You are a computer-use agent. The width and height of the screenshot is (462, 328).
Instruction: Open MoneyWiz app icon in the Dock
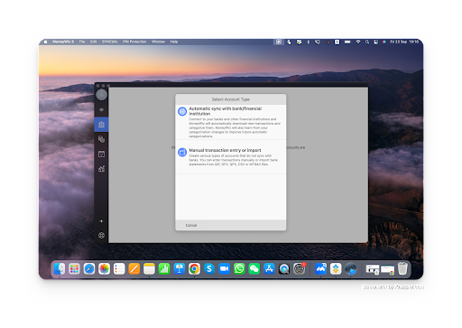(x=320, y=268)
